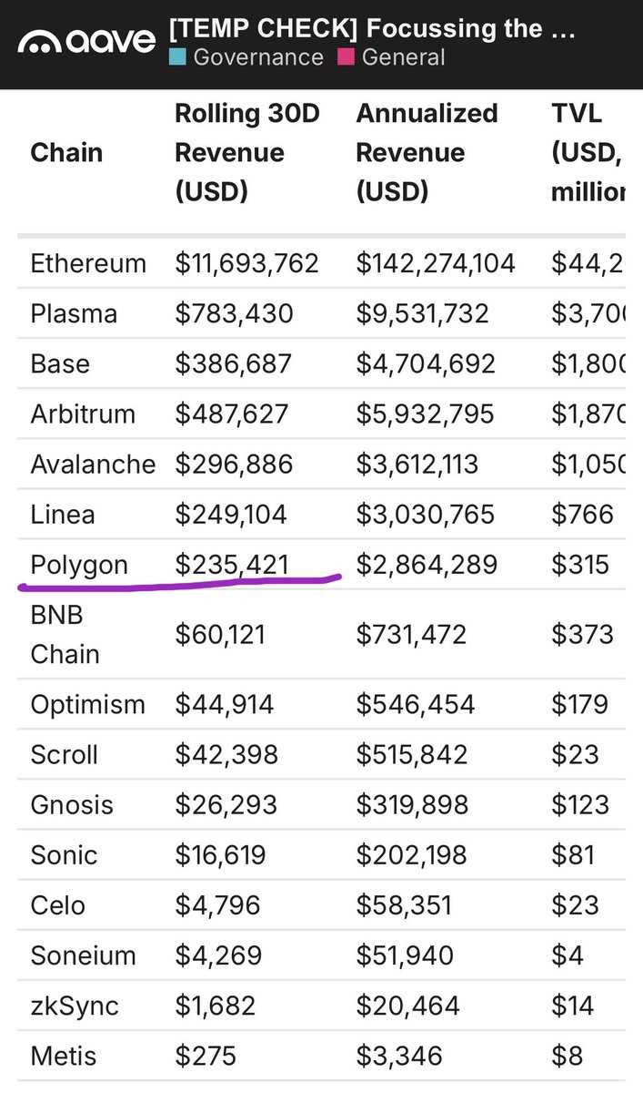The height and width of the screenshot is (1093, 643).
Task: Click the pink General category square
Action: click(347, 57)
